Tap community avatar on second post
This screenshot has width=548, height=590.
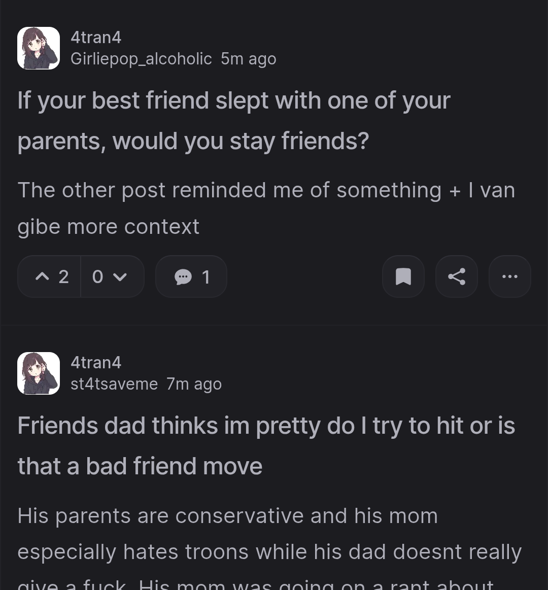(x=39, y=373)
